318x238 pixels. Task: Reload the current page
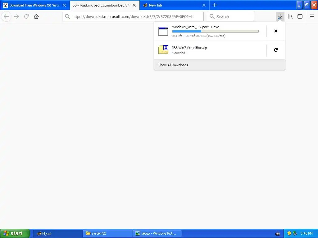click(x=26, y=16)
